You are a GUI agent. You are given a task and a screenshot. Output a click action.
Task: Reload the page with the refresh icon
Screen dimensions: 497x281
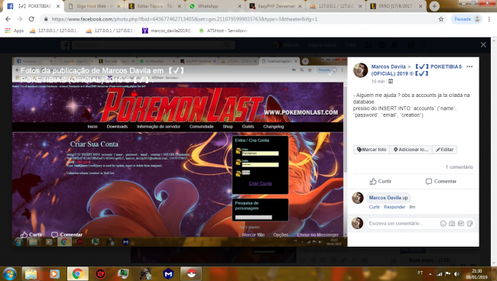coord(31,19)
